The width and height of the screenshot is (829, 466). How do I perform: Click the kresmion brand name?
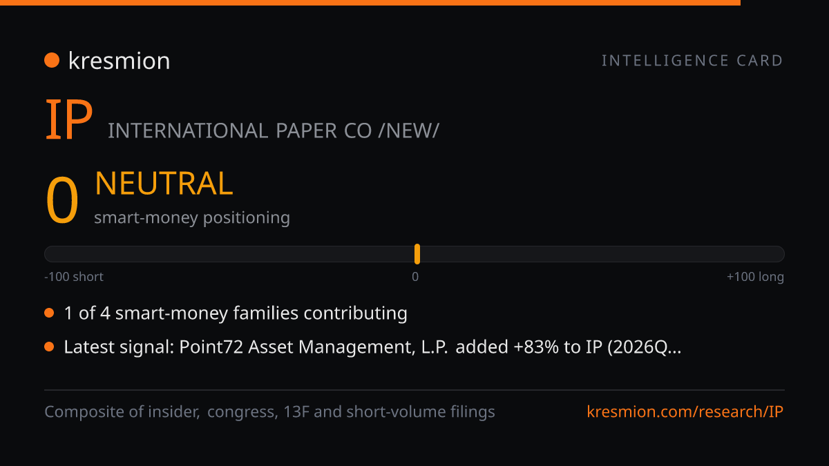pos(119,61)
